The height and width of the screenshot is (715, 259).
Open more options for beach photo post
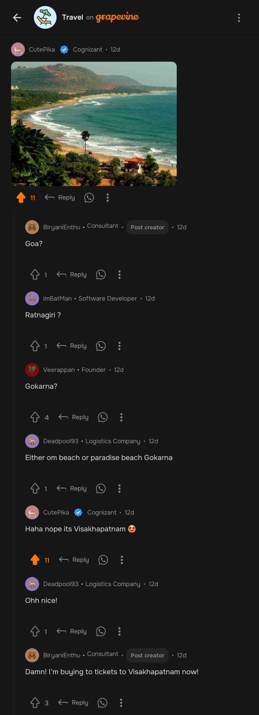pos(108,198)
